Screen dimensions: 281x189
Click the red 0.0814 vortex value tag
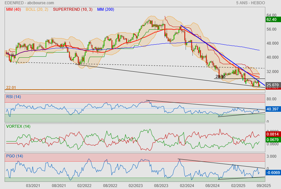(272, 134)
